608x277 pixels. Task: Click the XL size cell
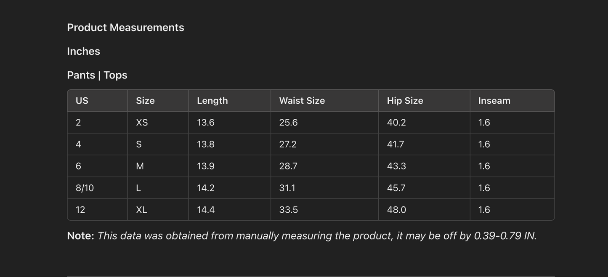pyautogui.click(x=141, y=210)
